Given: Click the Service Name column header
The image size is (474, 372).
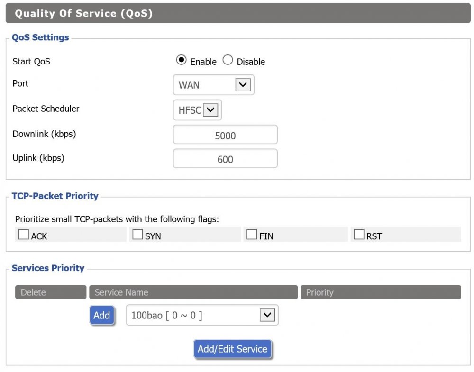Looking at the screenshot, I should click(193, 292).
